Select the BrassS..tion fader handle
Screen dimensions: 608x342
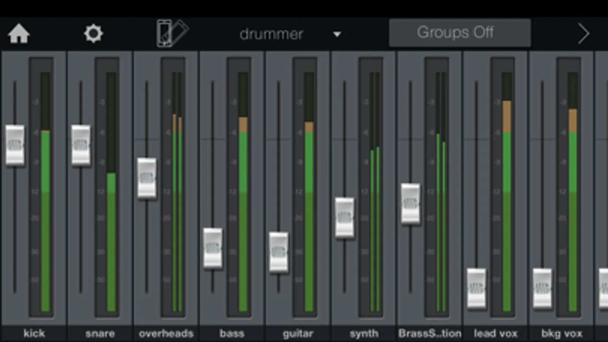tap(411, 204)
